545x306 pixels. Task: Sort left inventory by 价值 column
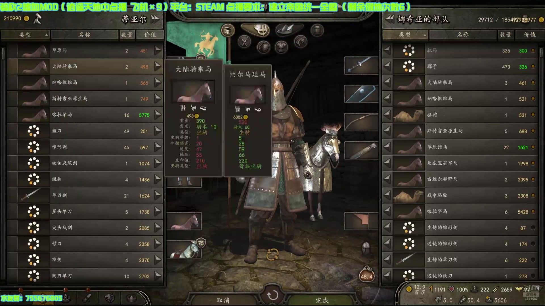click(x=150, y=35)
